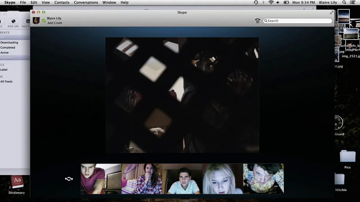Click the volume icon in menu bar
This screenshot has width=360, height=202.
point(278,3)
